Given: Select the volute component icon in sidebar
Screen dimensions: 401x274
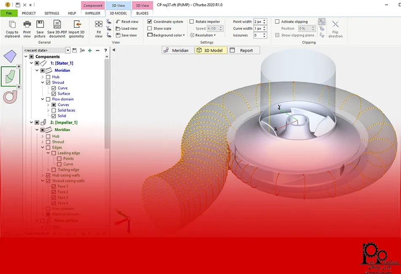Looking at the screenshot, I should (x=10, y=97).
